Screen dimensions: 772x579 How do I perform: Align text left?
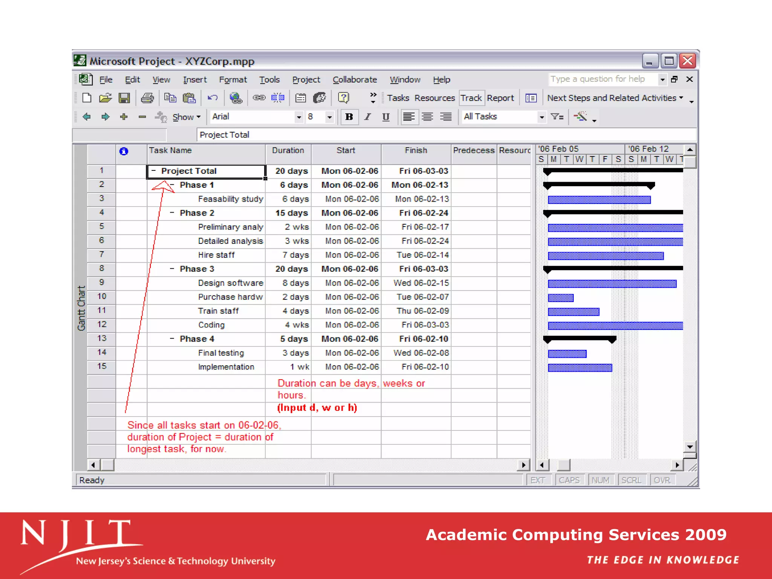point(409,117)
